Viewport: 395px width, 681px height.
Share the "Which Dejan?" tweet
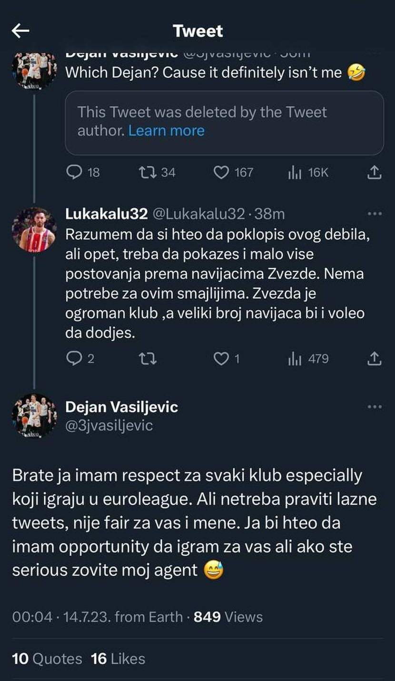[375, 172]
